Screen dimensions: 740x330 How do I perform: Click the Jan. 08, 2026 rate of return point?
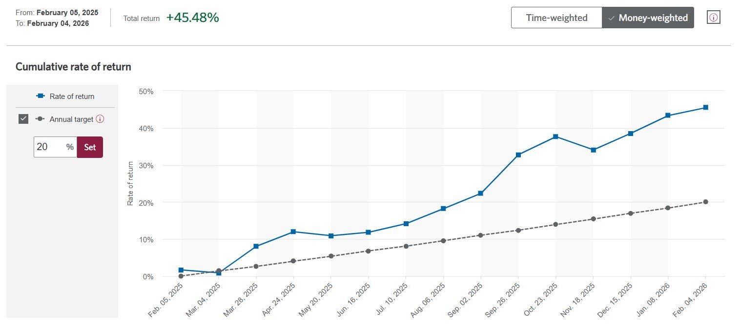[668, 116]
